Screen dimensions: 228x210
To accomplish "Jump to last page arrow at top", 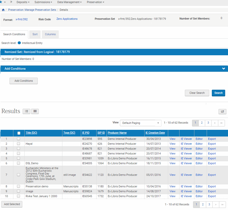I will pos(222,123).
